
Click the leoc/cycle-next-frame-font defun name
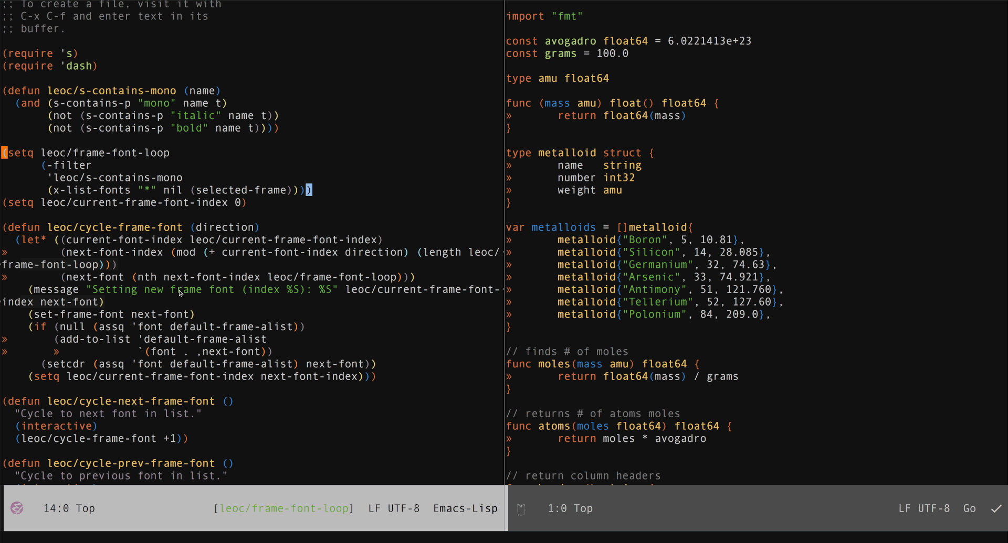pyautogui.click(x=131, y=401)
